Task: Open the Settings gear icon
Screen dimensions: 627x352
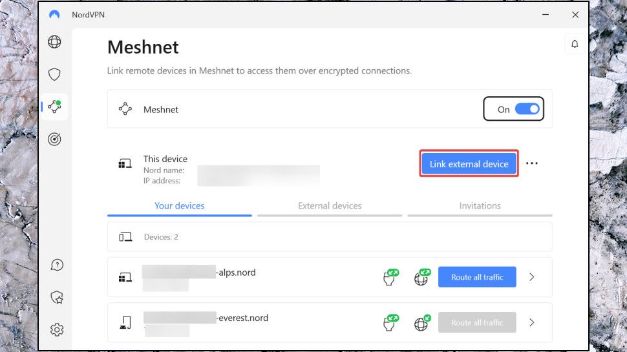Action: tap(57, 329)
